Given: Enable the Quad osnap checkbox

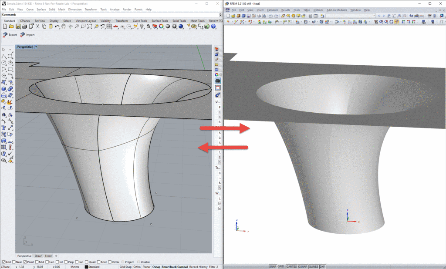Looking at the screenshot, I should pos(87,262).
